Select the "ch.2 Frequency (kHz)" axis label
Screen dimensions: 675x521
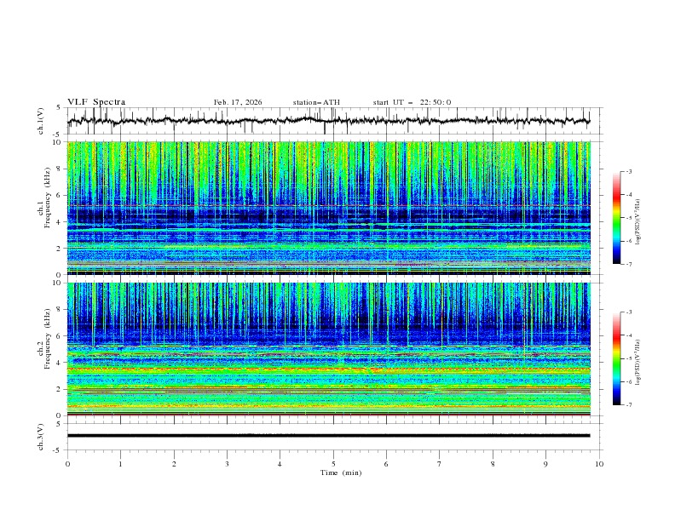[x=44, y=338]
